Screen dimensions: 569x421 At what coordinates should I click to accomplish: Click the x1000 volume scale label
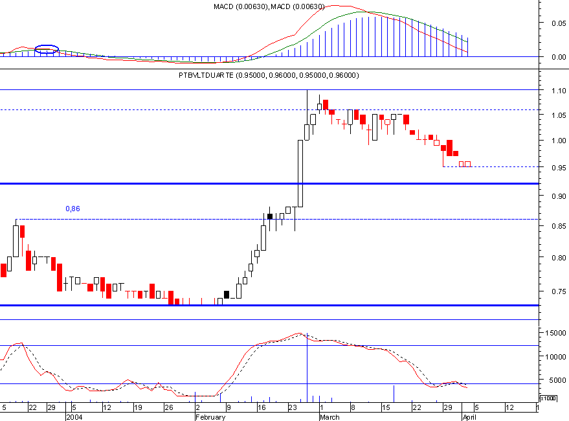(548, 398)
